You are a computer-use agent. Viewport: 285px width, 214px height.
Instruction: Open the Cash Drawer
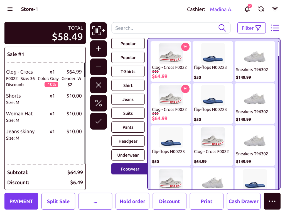coord(243,201)
